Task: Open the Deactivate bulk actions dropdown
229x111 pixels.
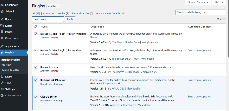Action: tap(48, 19)
